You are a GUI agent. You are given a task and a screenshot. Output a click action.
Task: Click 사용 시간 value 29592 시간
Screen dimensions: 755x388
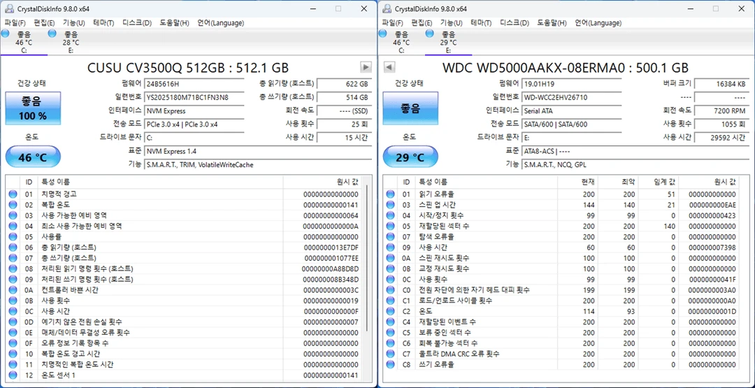[721, 138]
